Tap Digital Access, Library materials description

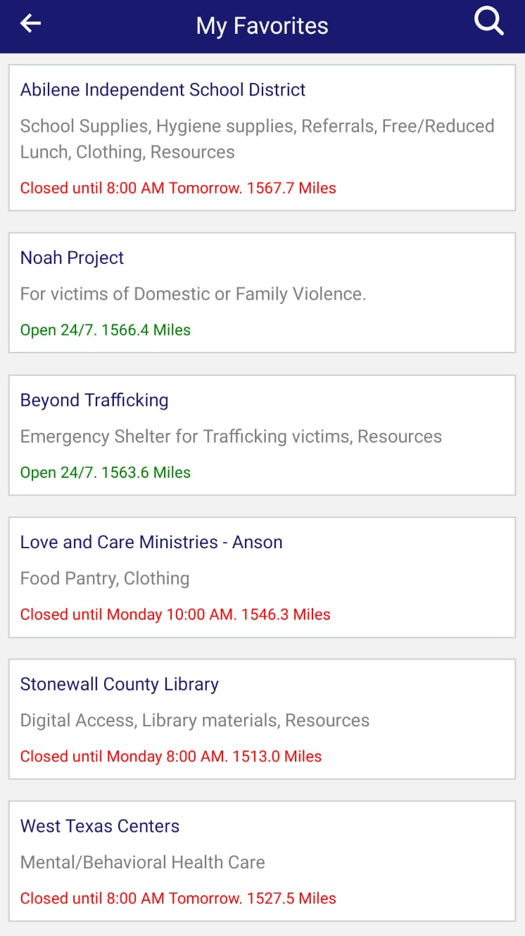194,721
